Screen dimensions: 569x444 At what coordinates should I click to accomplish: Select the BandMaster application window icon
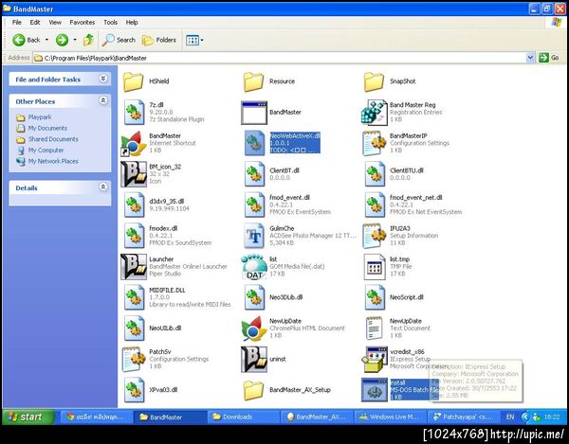(x=254, y=113)
